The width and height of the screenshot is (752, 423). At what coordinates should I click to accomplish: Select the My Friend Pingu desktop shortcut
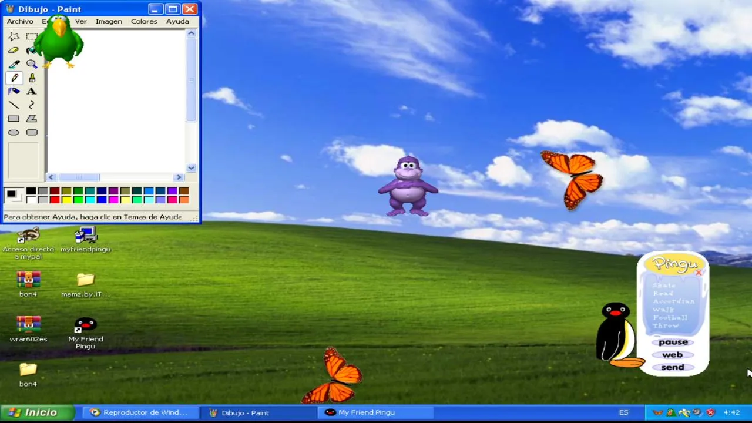[85, 333]
